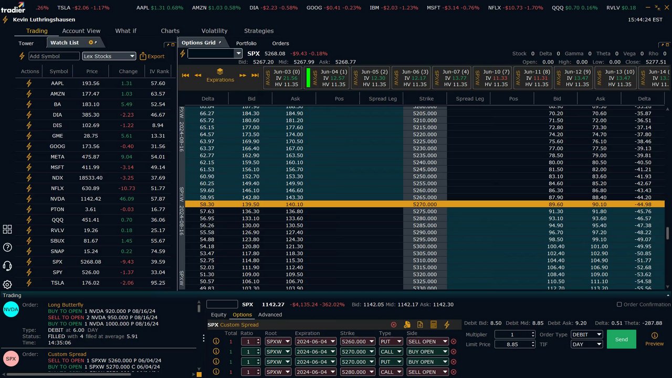Click the play circle icon on Watch List tab
The image size is (672, 378).
point(91,43)
